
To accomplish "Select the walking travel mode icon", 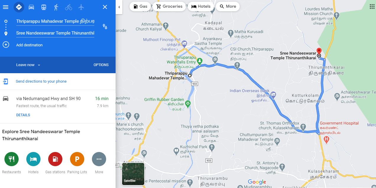I will click(x=56, y=7).
